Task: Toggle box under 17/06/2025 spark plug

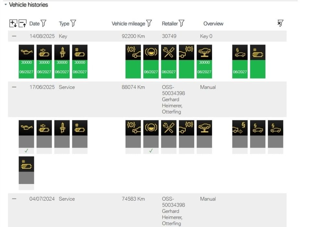Action: pyautogui.click(x=62, y=151)
